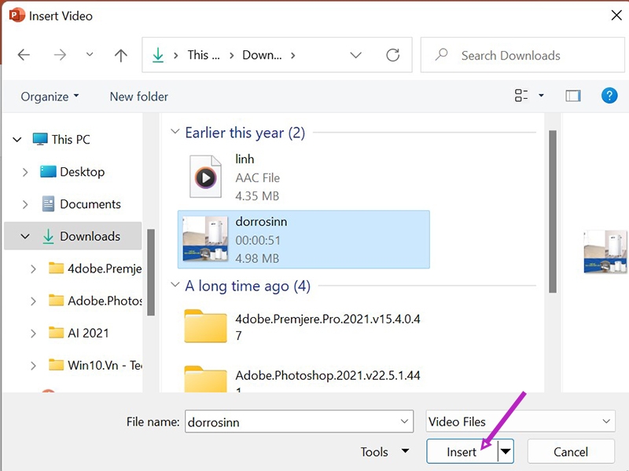Toggle the preview pane icon
The image size is (629, 471).
pyautogui.click(x=573, y=96)
